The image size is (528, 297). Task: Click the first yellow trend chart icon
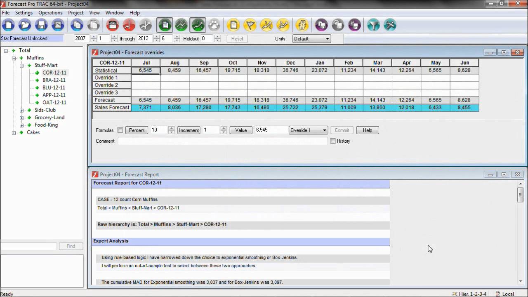tap(266, 25)
